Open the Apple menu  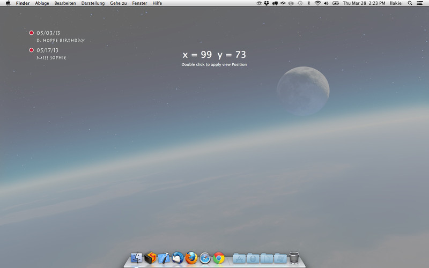tap(8, 3)
